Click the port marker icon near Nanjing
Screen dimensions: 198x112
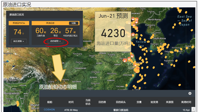pos(125,60)
